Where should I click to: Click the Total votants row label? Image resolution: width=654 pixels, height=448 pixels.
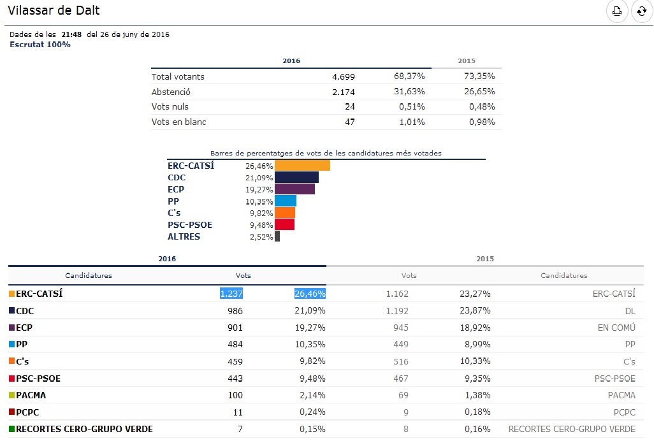pyautogui.click(x=178, y=76)
